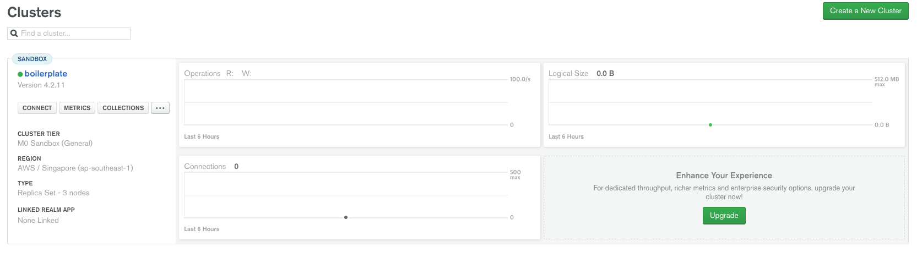The image size is (917, 274).
Task: Click Replica Set - 3 nodes text
Action: (x=53, y=193)
